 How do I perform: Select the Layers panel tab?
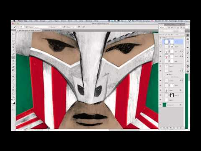[x=161, y=25]
